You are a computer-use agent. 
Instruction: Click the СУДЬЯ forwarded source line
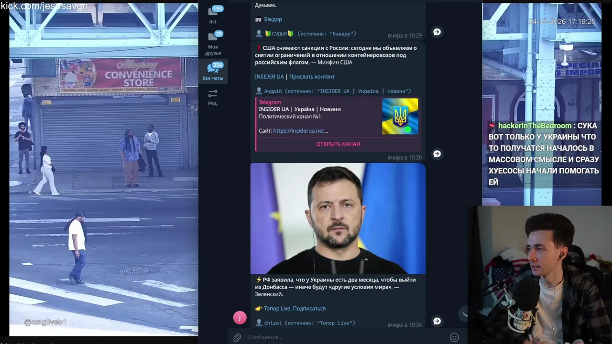click(x=306, y=34)
